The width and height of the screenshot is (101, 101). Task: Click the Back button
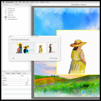click(13, 58)
